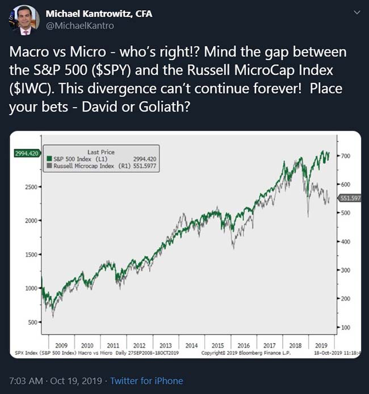Click the Michael Kantrowitz, CFA display name
Image resolution: width=369 pixels, height=394 pixels.
click(x=99, y=14)
